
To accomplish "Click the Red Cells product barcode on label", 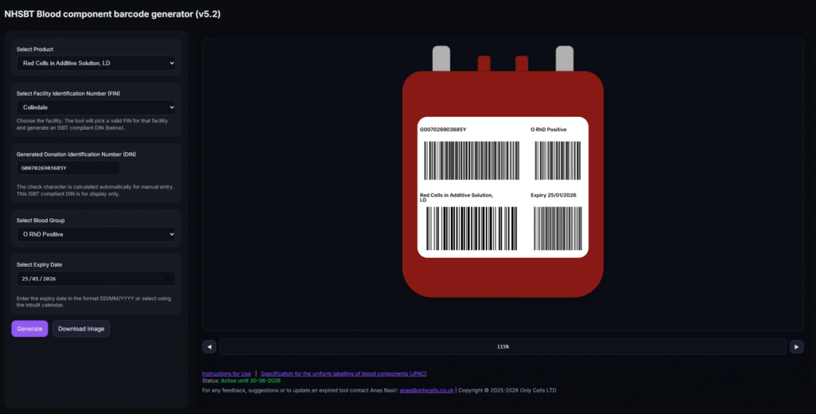I will (x=470, y=229).
